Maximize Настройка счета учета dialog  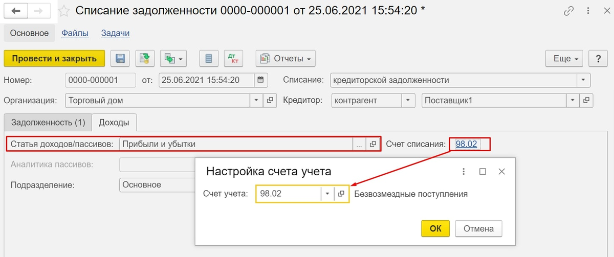pos(483,172)
